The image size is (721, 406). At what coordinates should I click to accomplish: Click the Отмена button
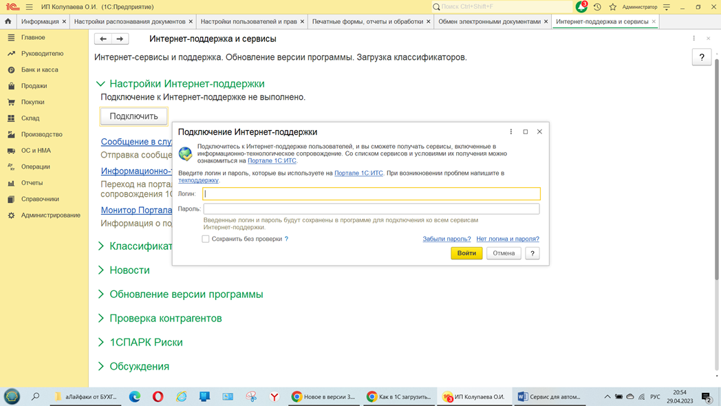click(504, 253)
